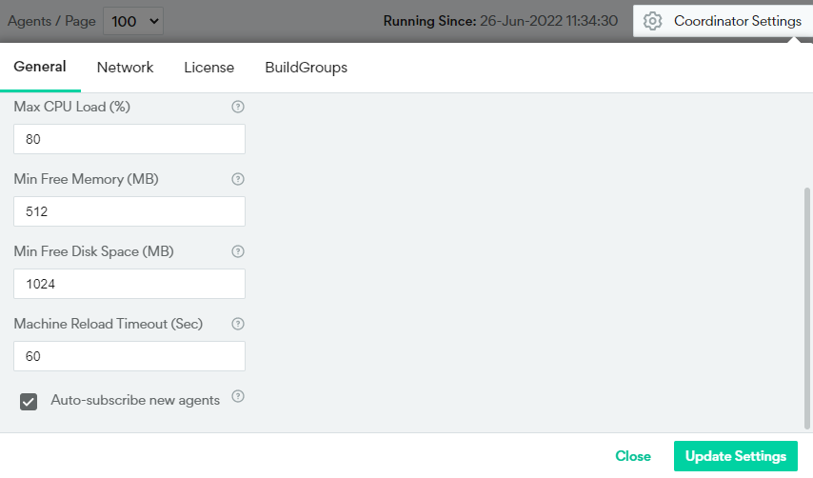Click help icon beside Auto-subscribe new agents

click(238, 396)
